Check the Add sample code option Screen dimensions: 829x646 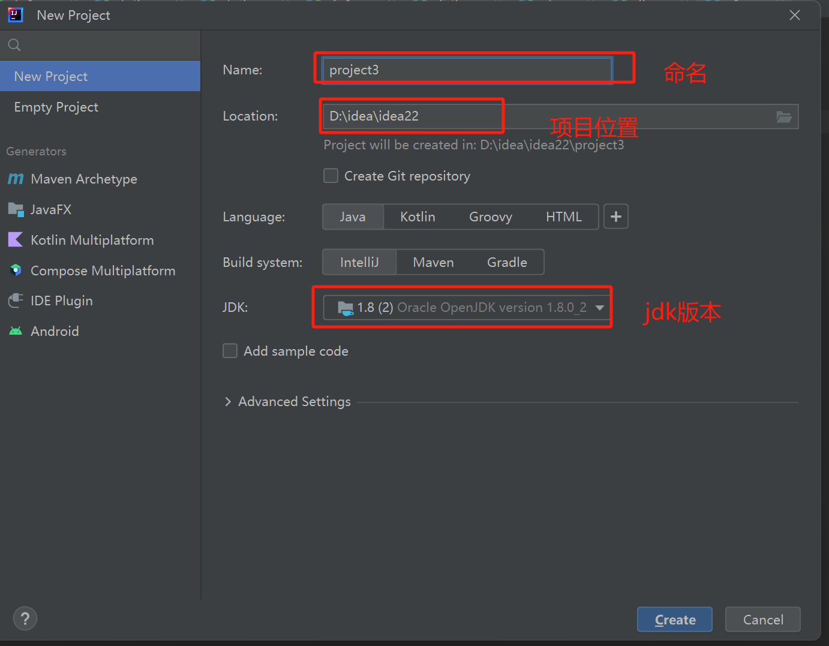[230, 351]
